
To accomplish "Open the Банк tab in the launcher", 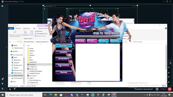I will pos(92,41).
